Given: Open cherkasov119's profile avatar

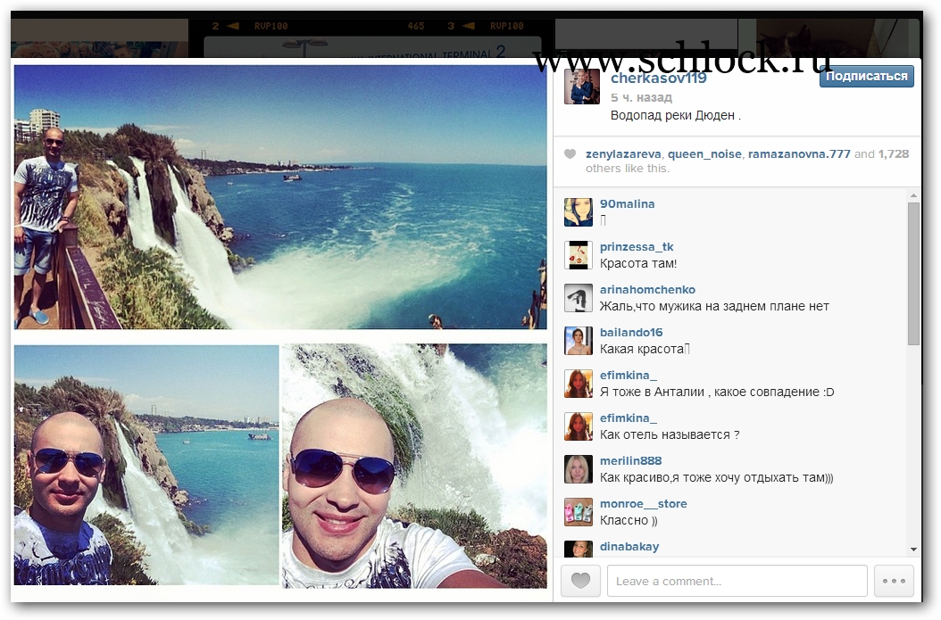Looking at the screenshot, I should tap(581, 87).
